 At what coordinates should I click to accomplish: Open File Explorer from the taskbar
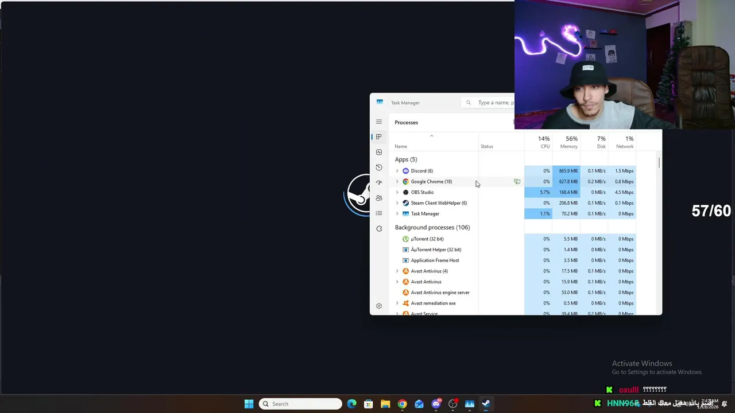385,404
